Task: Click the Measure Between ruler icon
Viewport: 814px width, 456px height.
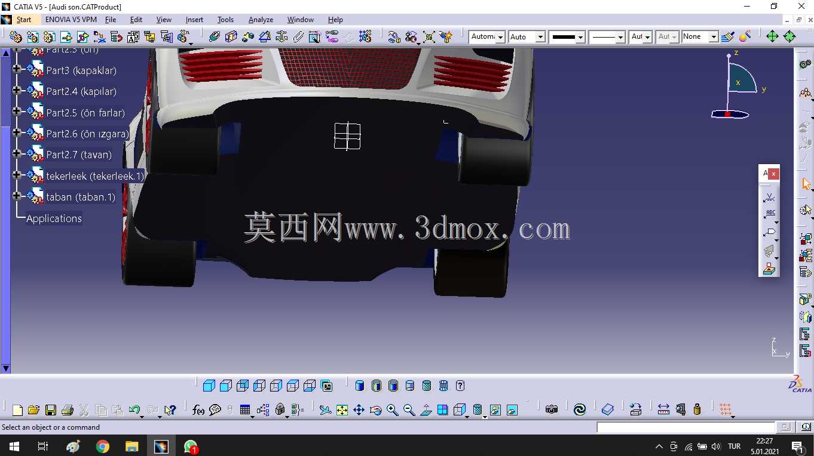Action: click(x=663, y=409)
